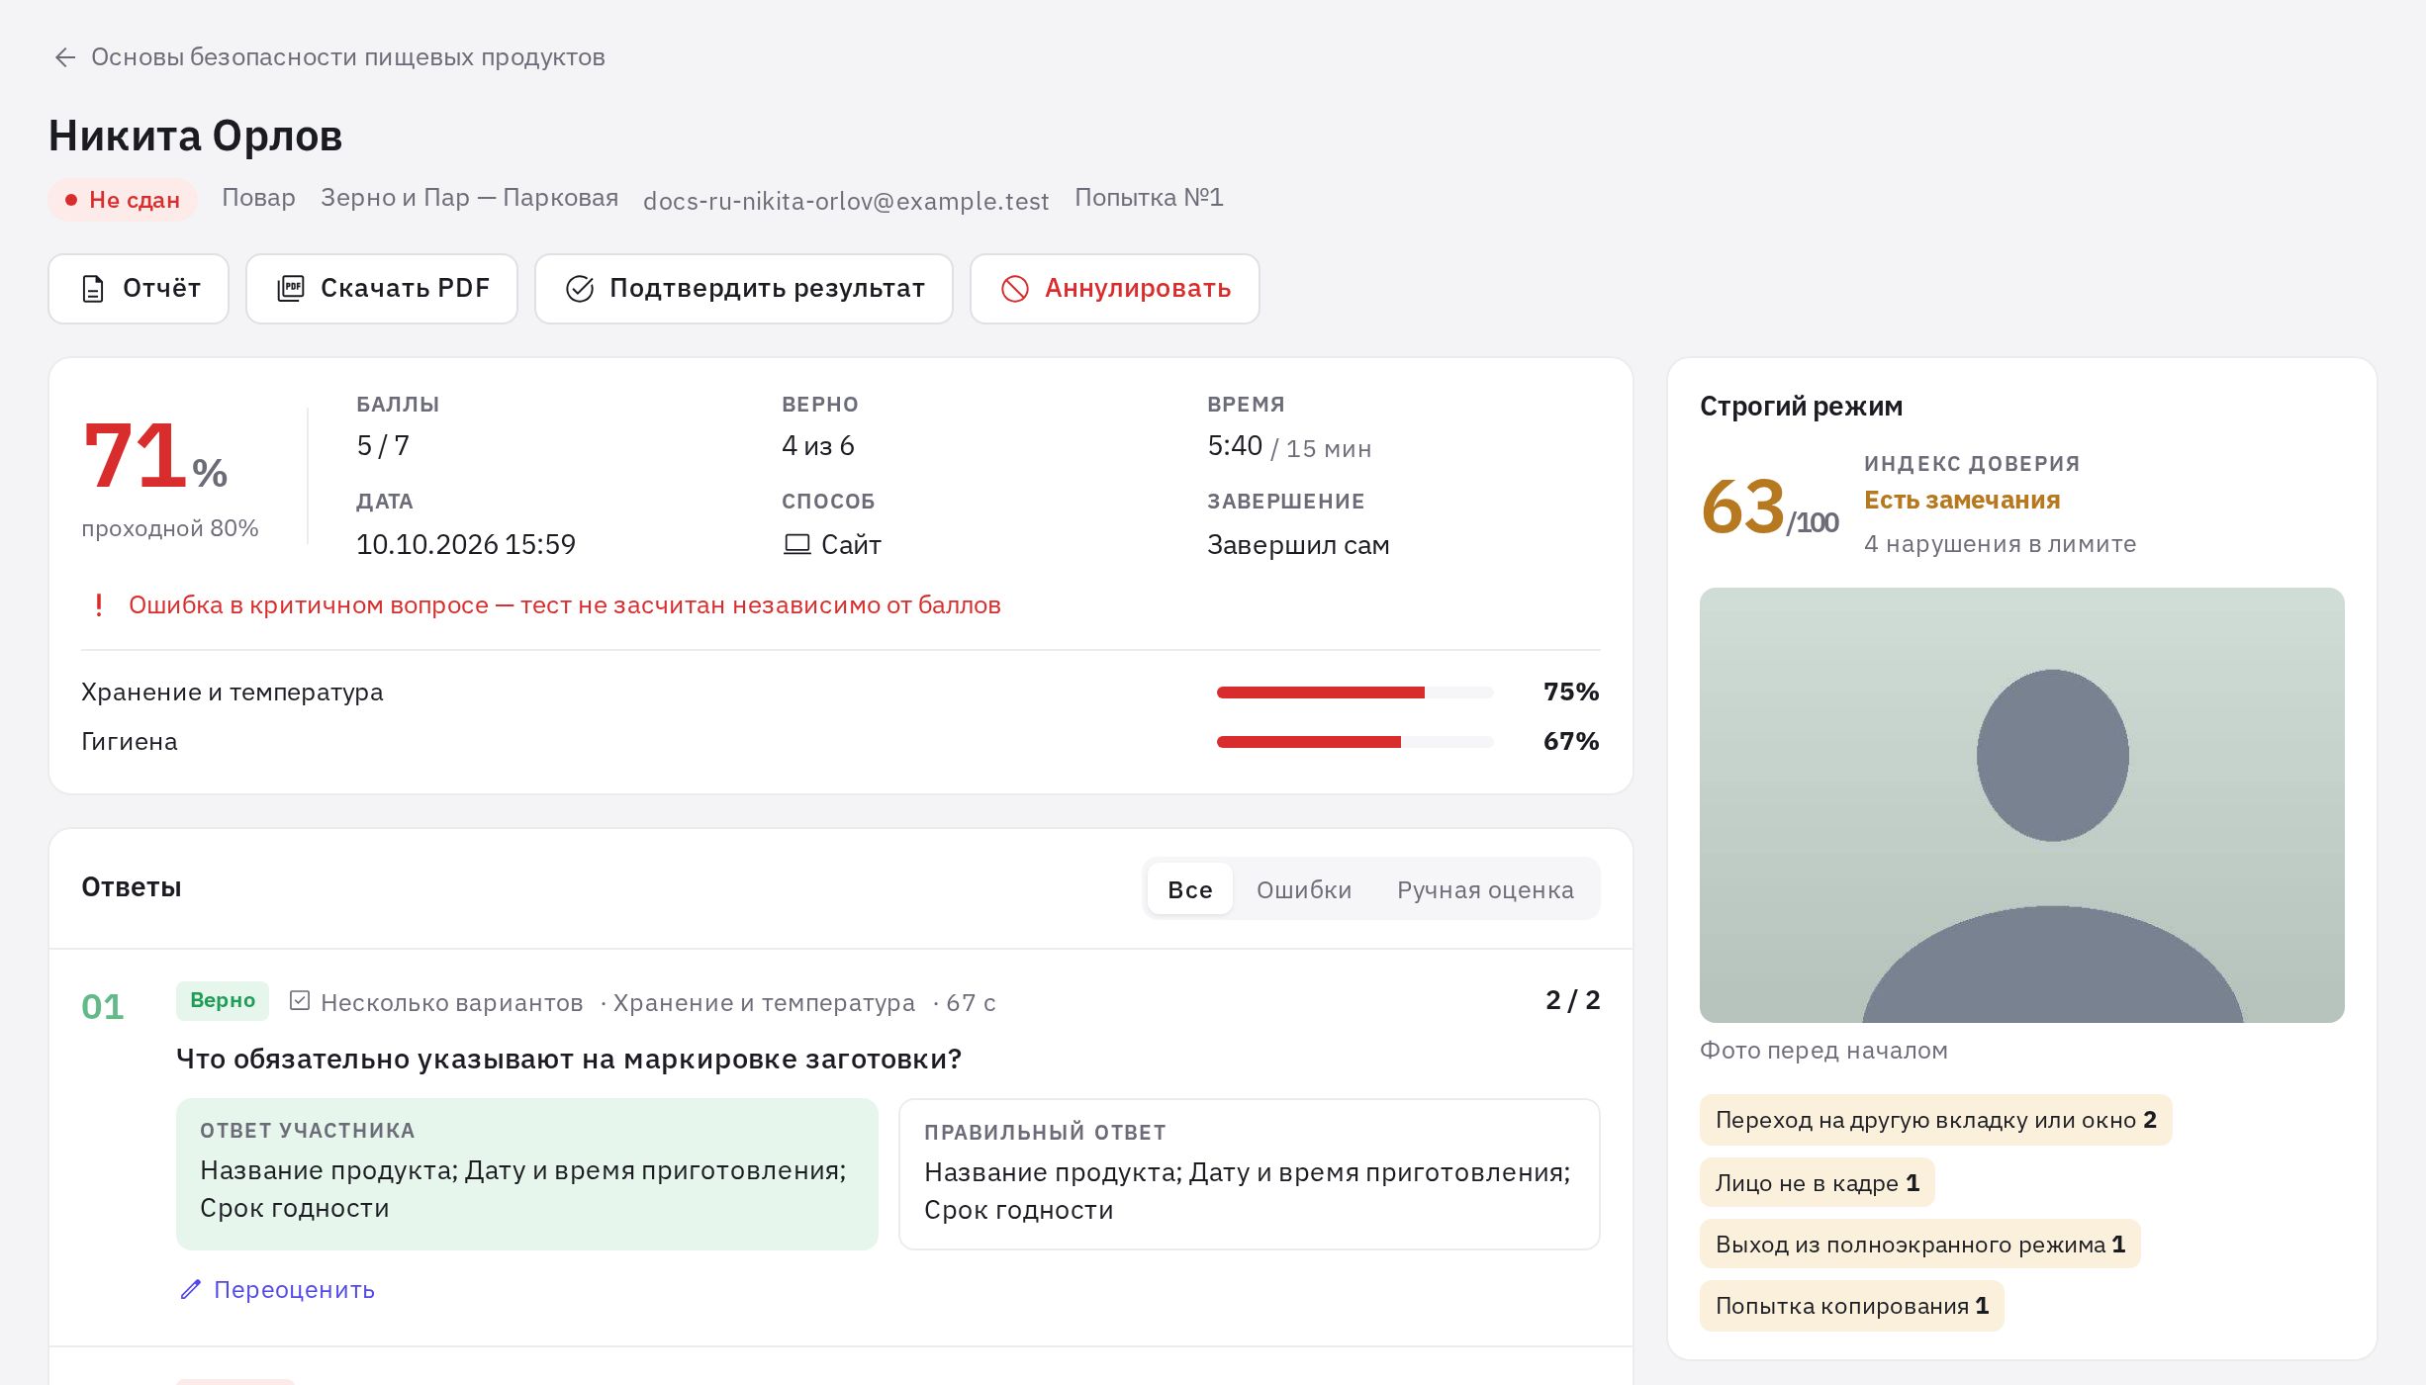This screenshot has height=1385, width=2426.
Task: Click Аннулировать button
Action: (1115, 289)
